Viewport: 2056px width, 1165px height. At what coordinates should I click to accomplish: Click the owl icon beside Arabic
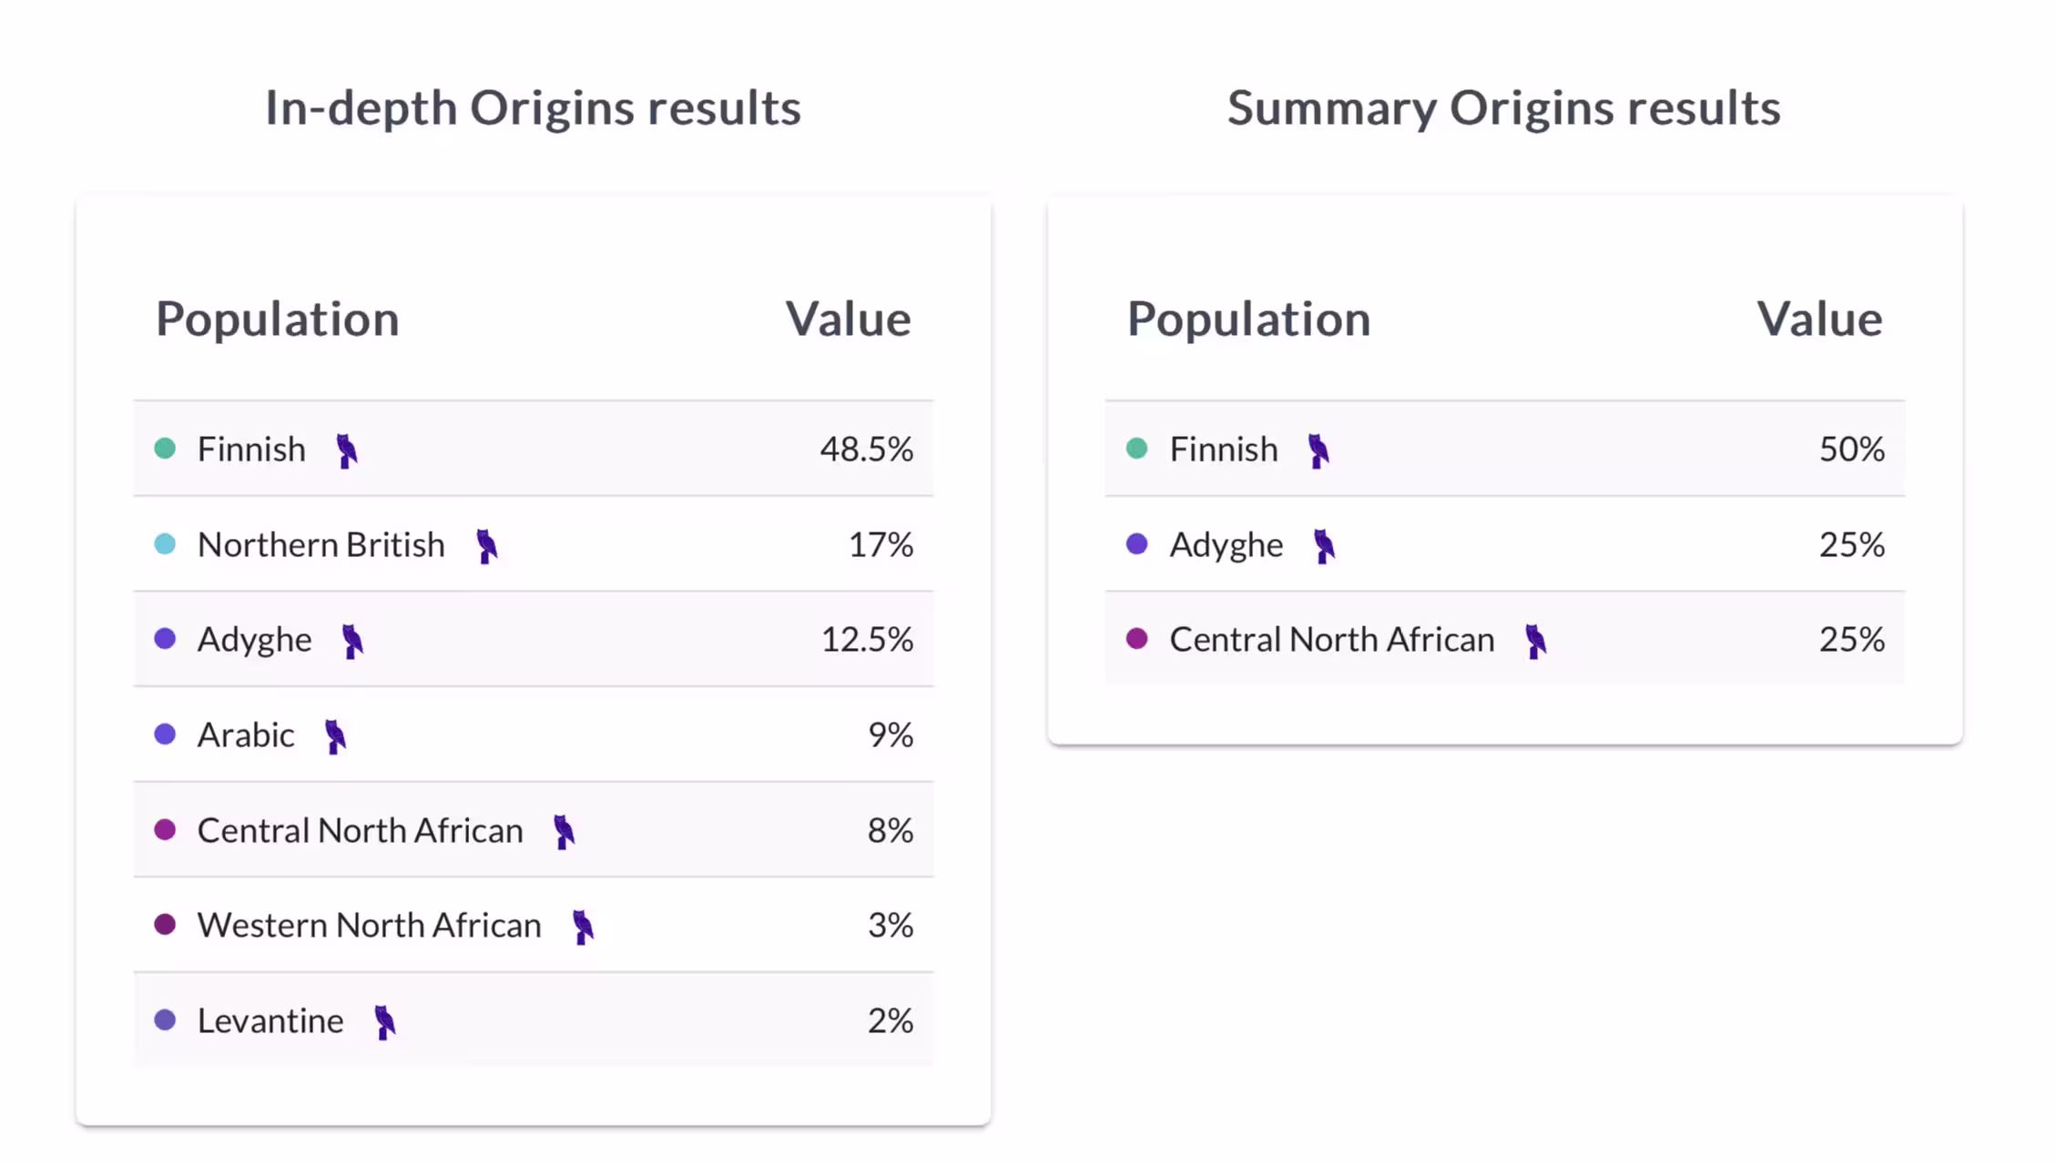(335, 736)
